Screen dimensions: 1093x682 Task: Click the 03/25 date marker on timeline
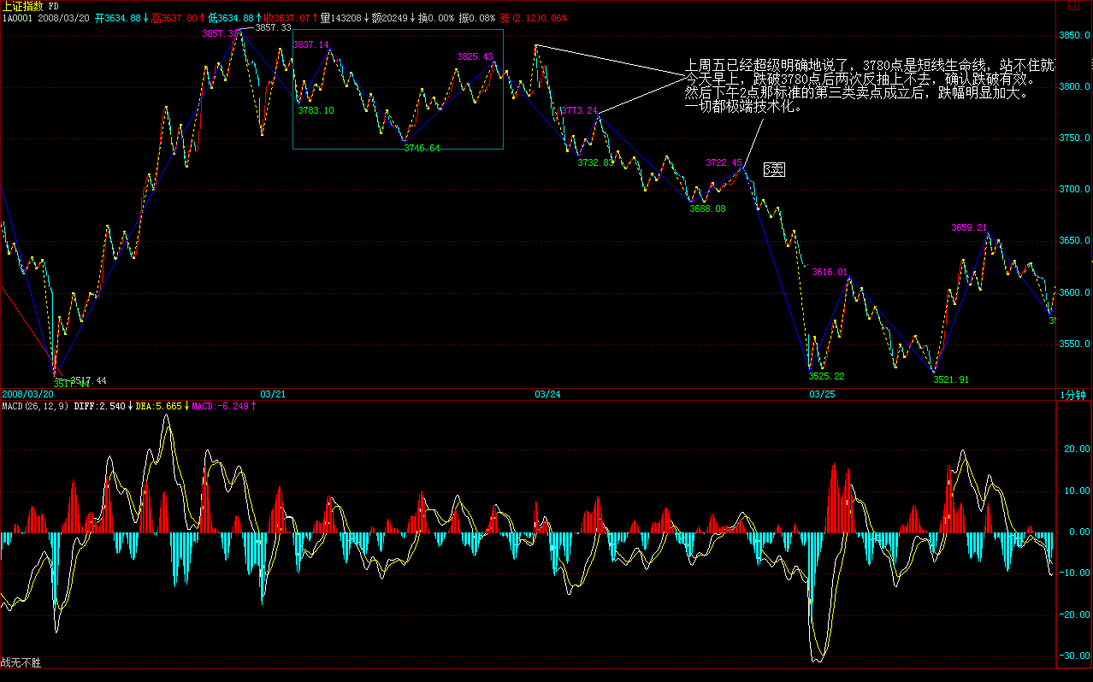click(x=821, y=395)
